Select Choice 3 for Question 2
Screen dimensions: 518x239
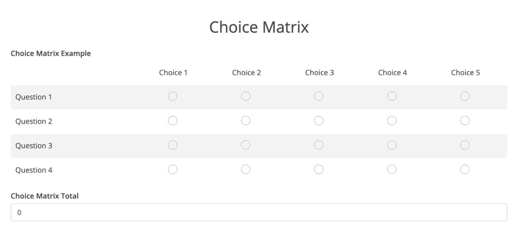pos(319,120)
